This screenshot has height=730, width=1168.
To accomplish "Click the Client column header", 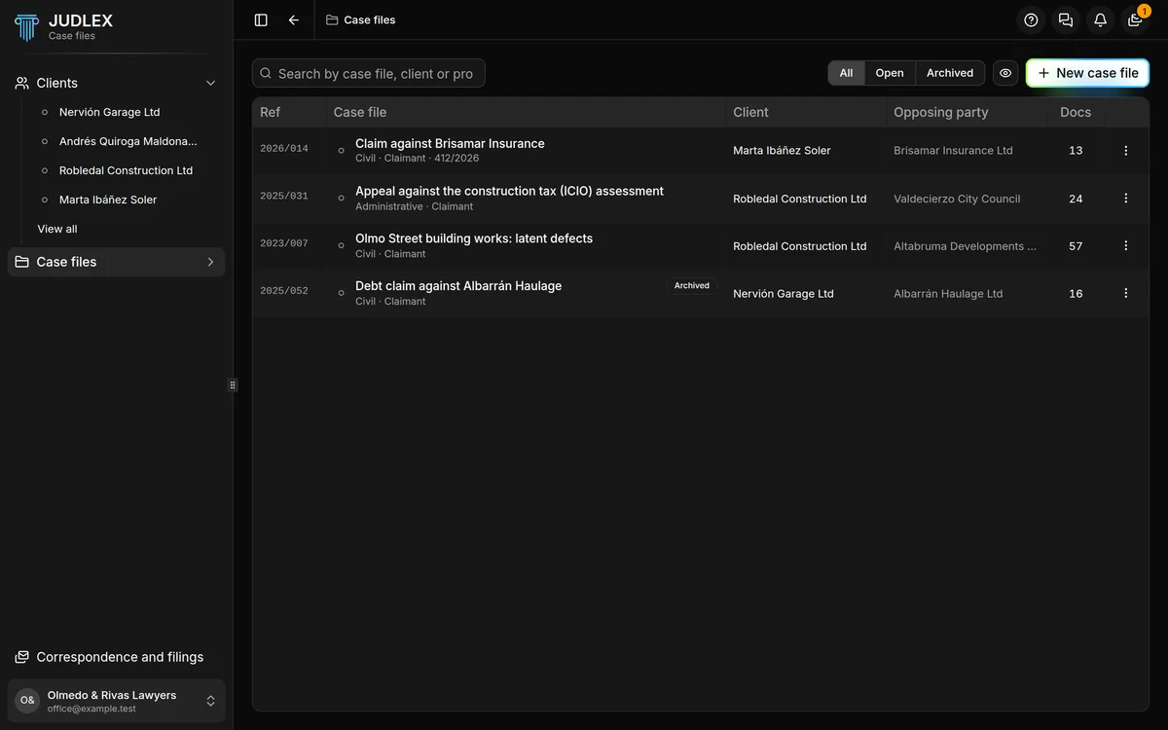I will coord(750,112).
